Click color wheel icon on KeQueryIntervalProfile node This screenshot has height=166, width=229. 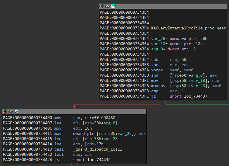point(102,6)
